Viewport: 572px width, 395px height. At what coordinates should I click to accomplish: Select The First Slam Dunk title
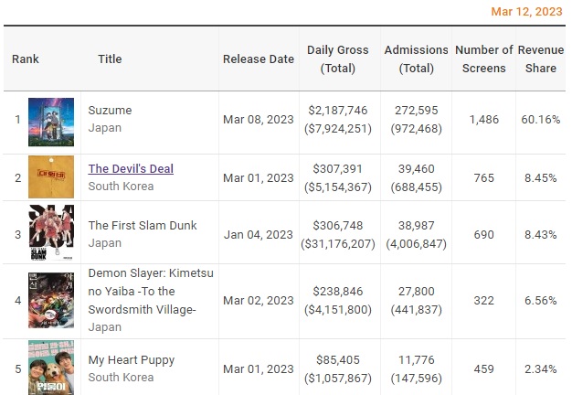coord(143,225)
